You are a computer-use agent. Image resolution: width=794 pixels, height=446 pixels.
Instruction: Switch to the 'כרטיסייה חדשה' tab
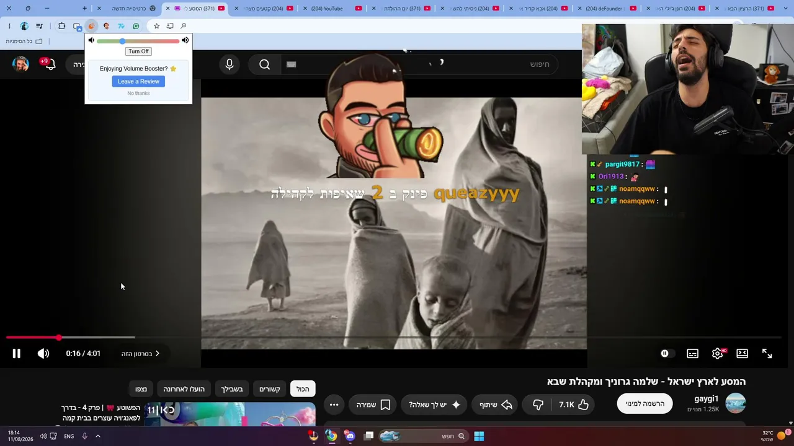128,9
